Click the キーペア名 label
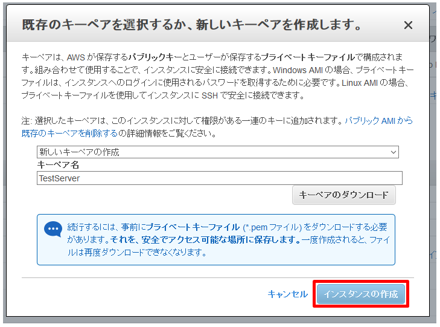Image resolution: width=440 pixels, height=327 pixels. pyautogui.click(x=58, y=164)
